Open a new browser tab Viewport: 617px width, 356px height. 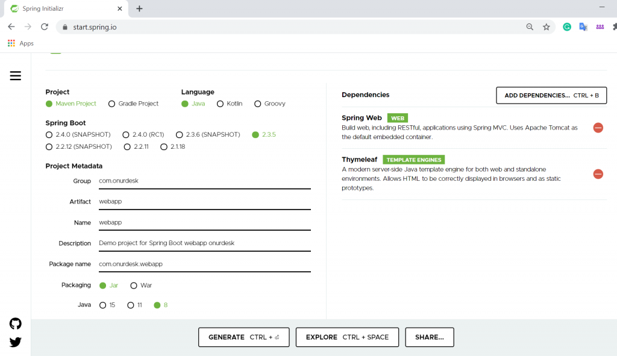point(139,8)
